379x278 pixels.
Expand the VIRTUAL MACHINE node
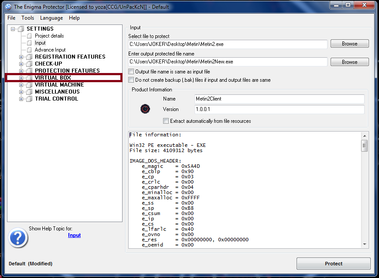pyautogui.click(x=21, y=85)
